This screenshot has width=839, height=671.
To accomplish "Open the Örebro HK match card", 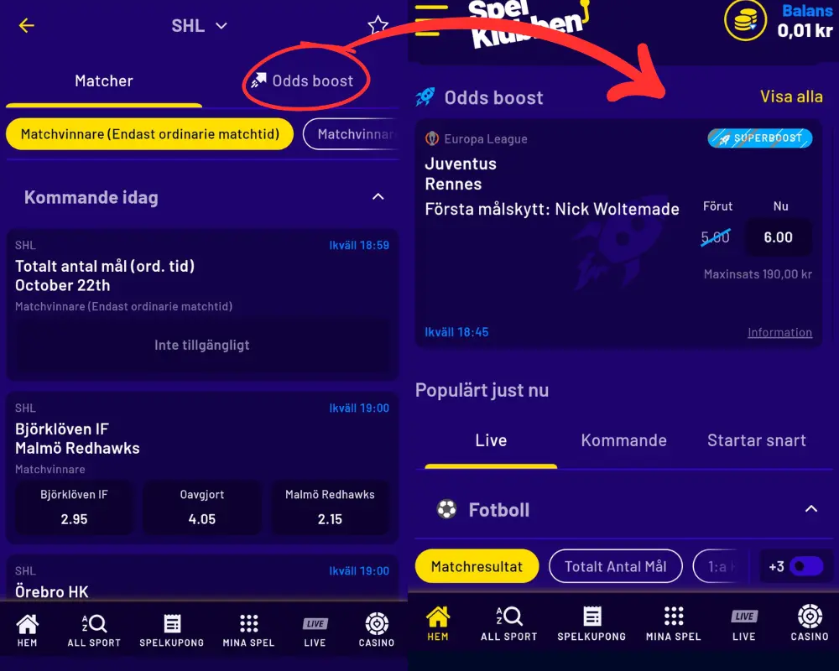I will [x=202, y=579].
